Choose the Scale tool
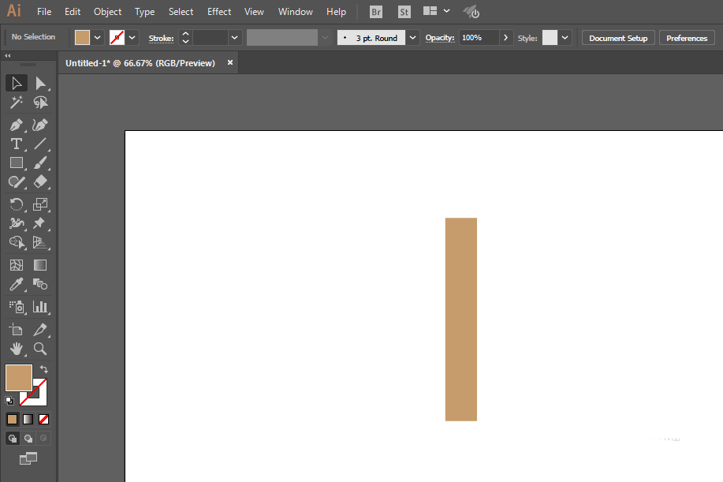The height and width of the screenshot is (482, 723). point(40,204)
